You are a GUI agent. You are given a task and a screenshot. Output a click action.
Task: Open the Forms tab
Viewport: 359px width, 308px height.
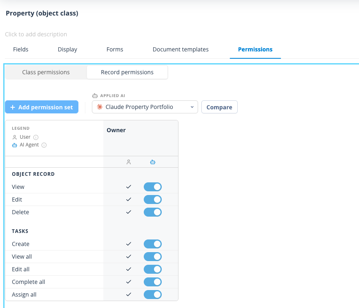pyautogui.click(x=115, y=49)
